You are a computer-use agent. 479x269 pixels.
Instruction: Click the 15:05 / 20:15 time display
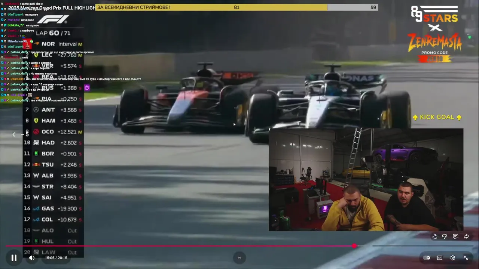56,258
